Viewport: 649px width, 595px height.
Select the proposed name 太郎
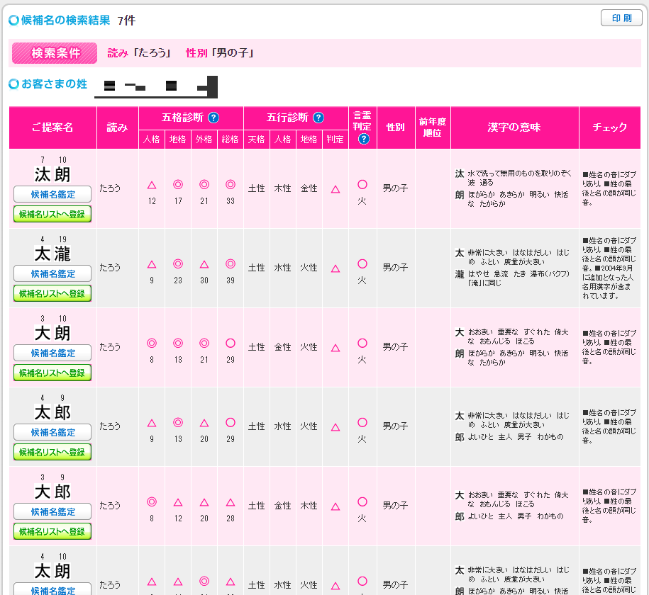pos(52,413)
